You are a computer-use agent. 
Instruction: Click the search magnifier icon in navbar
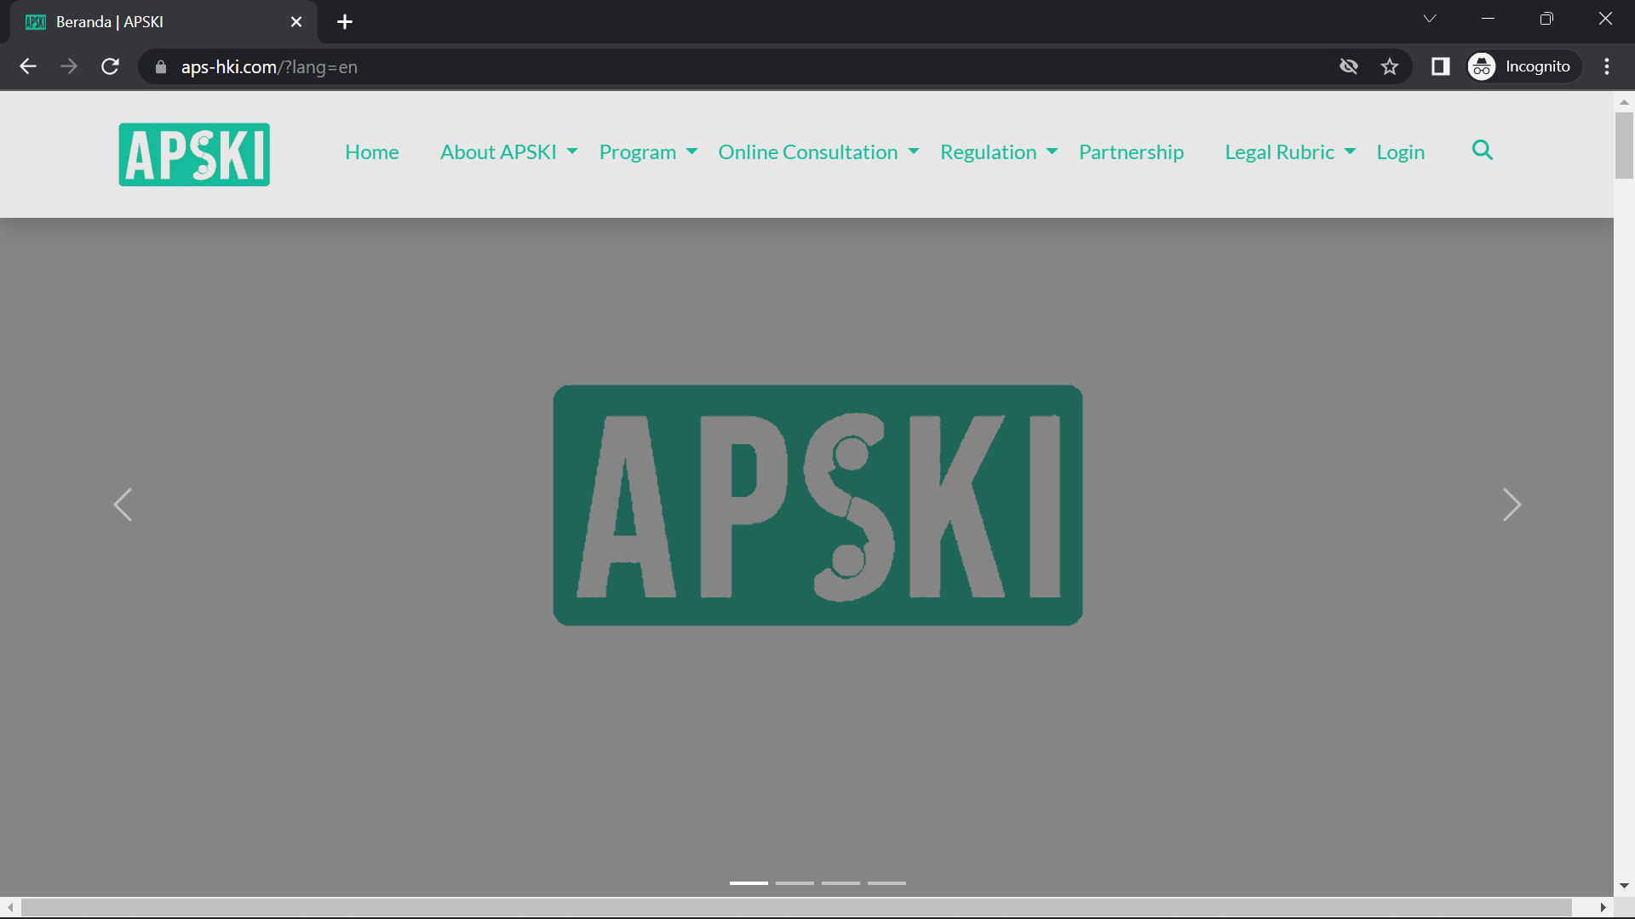(1482, 151)
